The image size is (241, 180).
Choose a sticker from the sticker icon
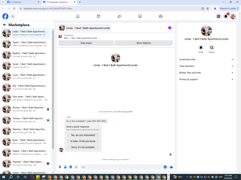point(71,167)
